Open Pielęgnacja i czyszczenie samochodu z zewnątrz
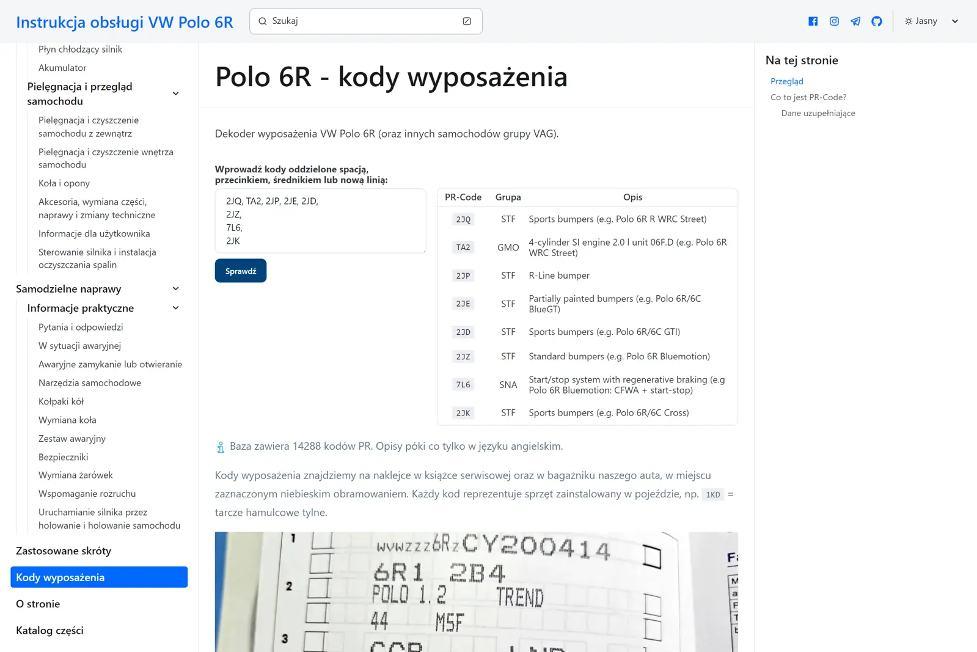This screenshot has height=652, width=977. [89, 126]
